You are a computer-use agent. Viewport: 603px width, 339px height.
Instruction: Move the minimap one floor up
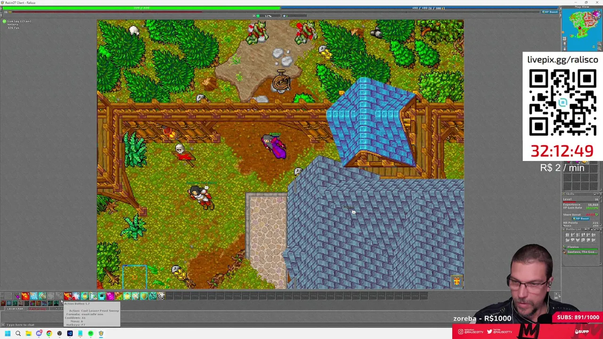coord(564,44)
